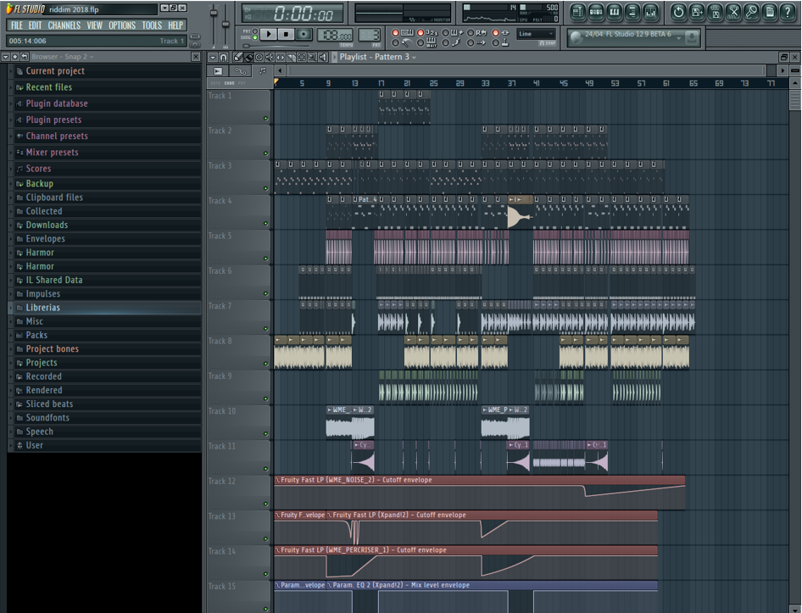Click the song position slider under transport

(x=276, y=46)
